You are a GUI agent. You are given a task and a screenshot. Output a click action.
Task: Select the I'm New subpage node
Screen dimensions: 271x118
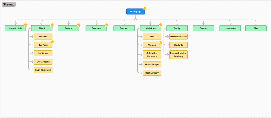(43, 37)
